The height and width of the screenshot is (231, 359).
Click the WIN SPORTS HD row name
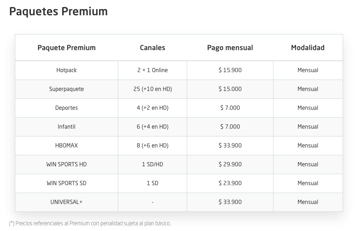66,164
